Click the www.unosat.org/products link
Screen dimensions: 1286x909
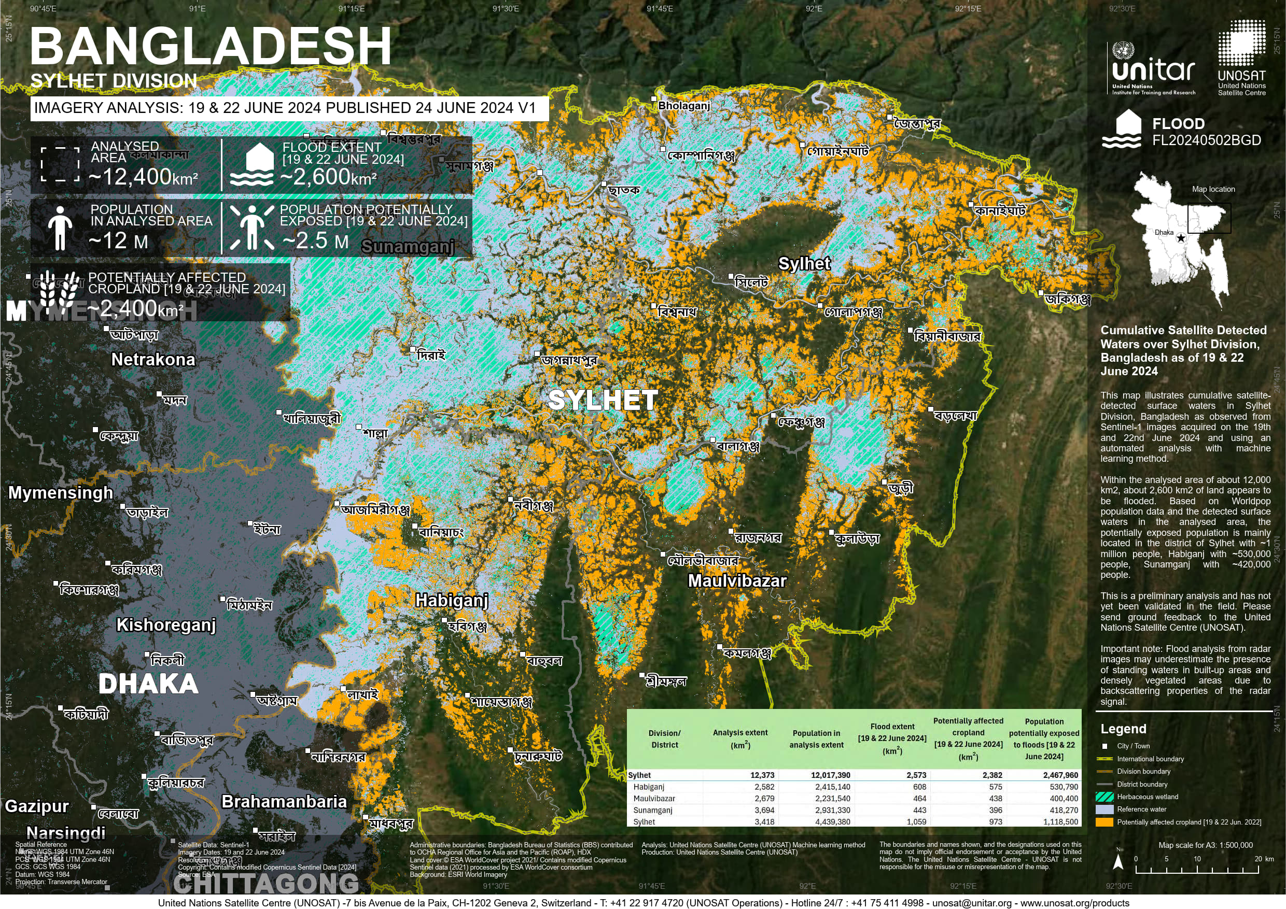(x=1074, y=903)
